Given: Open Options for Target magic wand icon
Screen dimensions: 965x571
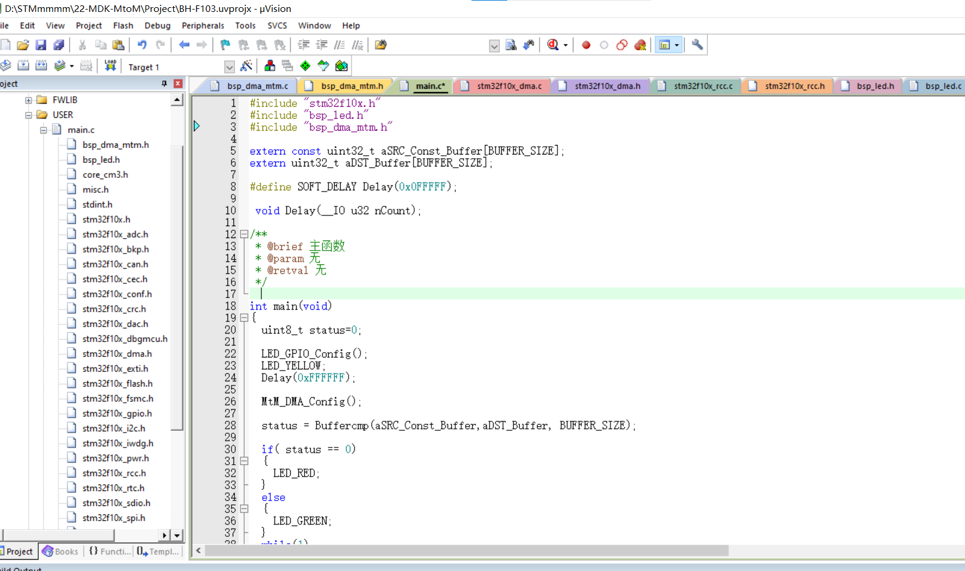Looking at the screenshot, I should [246, 66].
